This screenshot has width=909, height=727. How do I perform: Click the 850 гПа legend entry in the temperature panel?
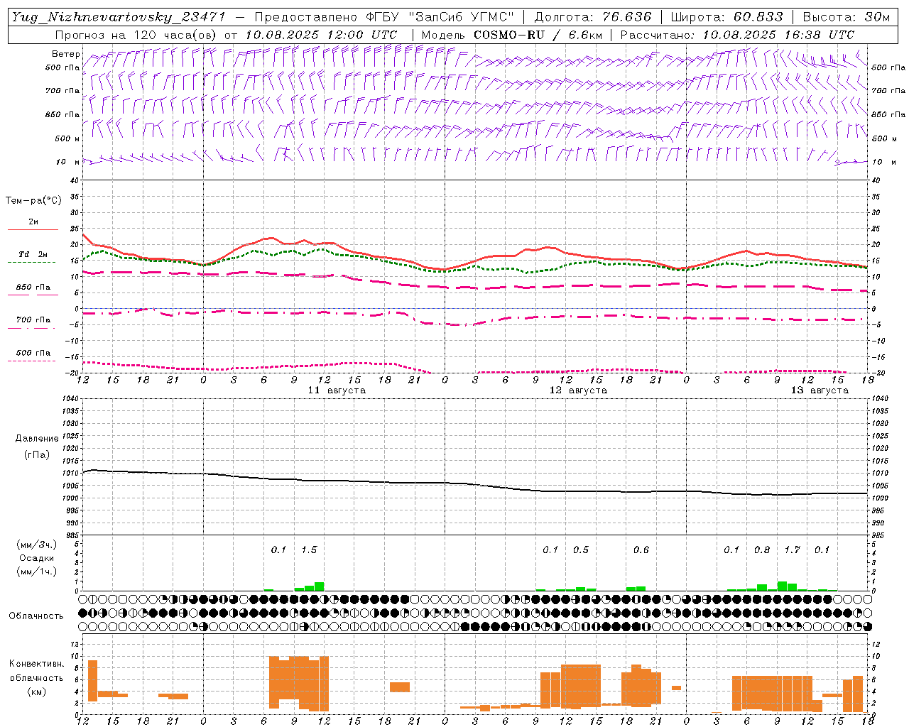pyautogui.click(x=33, y=287)
